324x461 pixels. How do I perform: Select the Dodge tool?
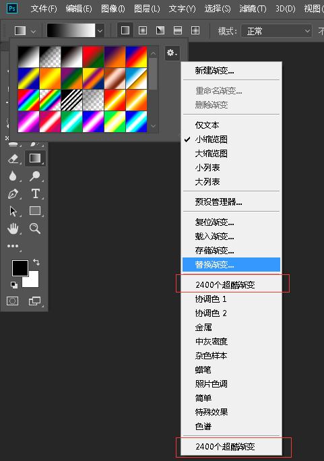click(34, 176)
